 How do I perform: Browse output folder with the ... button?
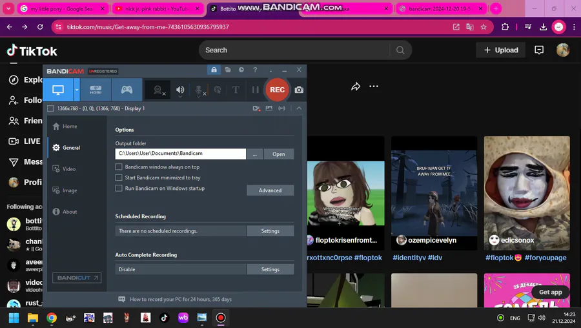point(255,154)
